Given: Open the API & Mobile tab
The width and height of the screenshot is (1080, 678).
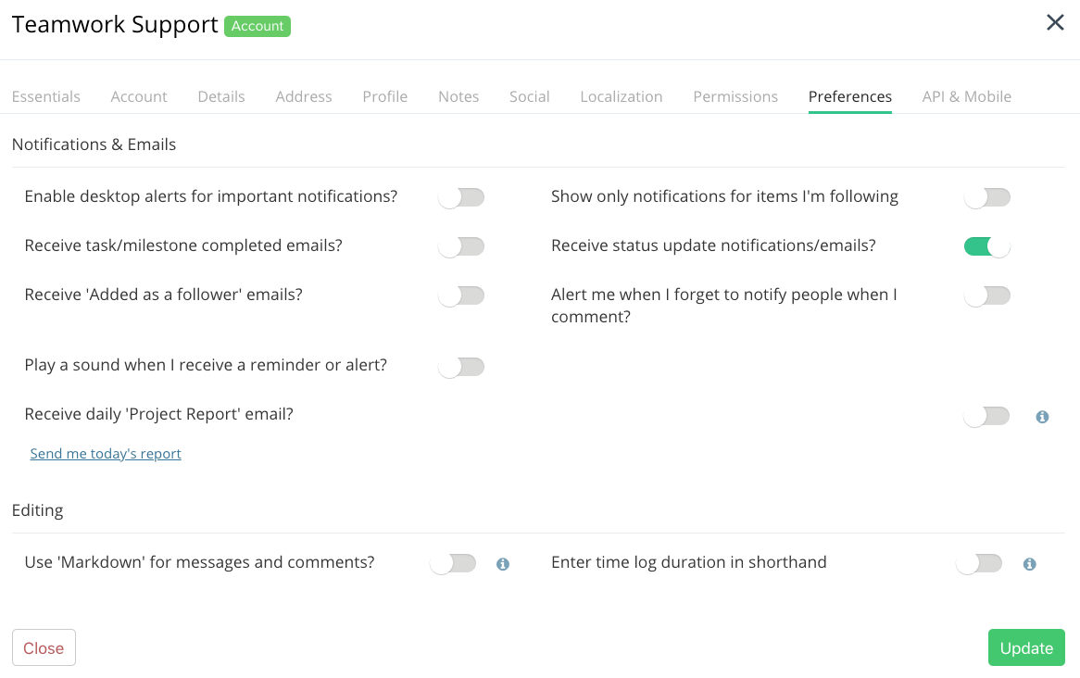Looking at the screenshot, I should click(967, 96).
